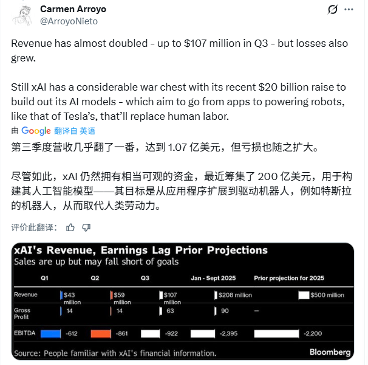Click the blue Q1 EBITDA bar
This screenshot has height=365, width=368.
(51, 333)
